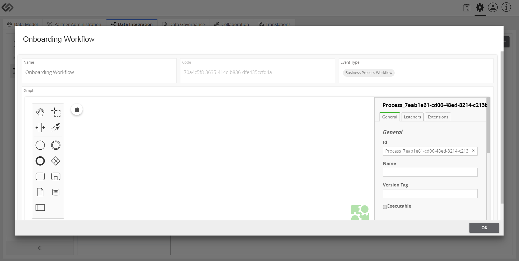Create a gateway from the palette
519x261 pixels.
(56, 161)
